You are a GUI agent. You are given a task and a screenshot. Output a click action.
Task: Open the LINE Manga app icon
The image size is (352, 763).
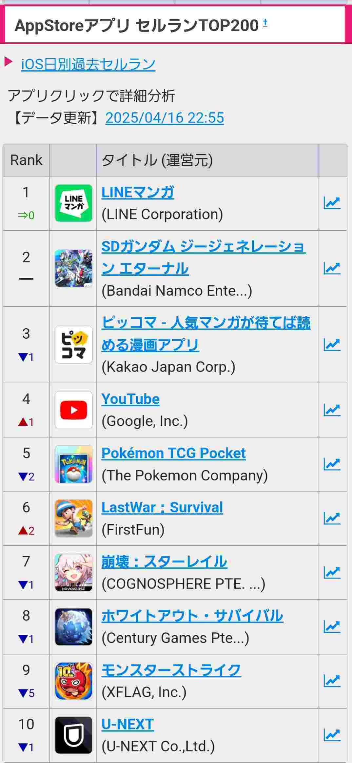[73, 203]
